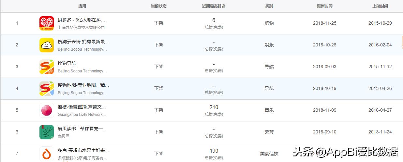Click release date 2015-11-12
Viewport: 403px width, 162px height.
click(x=380, y=67)
